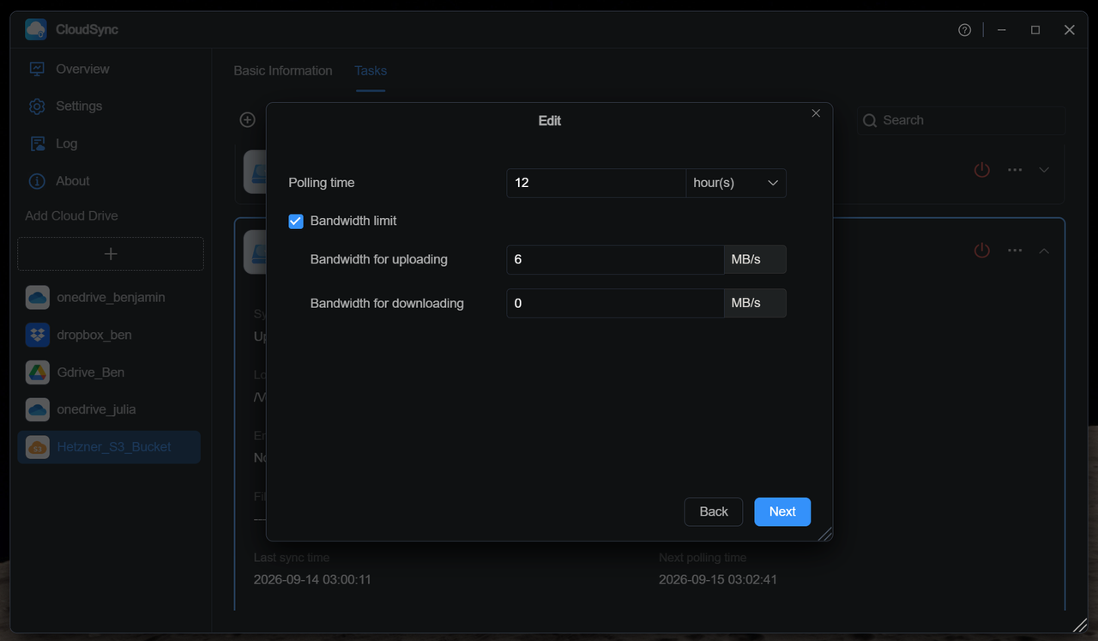Viewport: 1098px width, 641px height.
Task: Click the Search box in Tasks
Action: (961, 120)
